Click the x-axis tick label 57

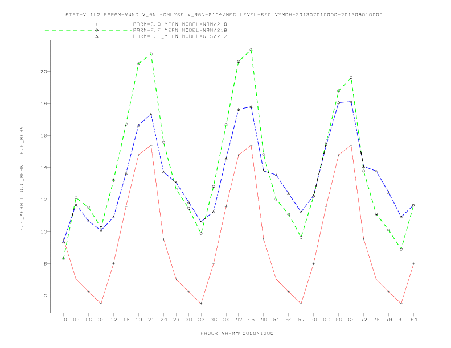tap(301, 320)
